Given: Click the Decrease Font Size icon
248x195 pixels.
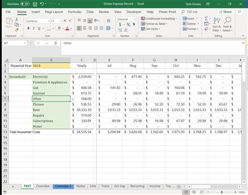Looking at the screenshot, I should tap(70, 21).
